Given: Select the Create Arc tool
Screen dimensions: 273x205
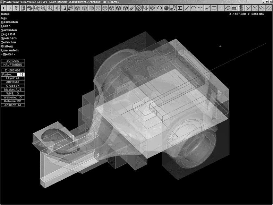Looking at the screenshot, I should tap(194, 8).
